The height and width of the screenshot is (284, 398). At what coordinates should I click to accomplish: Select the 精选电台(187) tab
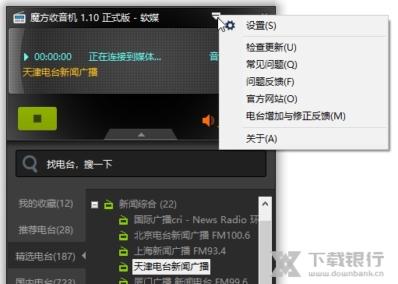pos(46,257)
